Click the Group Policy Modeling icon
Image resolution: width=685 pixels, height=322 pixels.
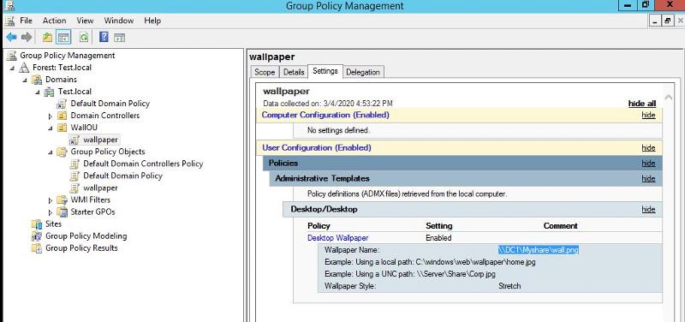37,236
